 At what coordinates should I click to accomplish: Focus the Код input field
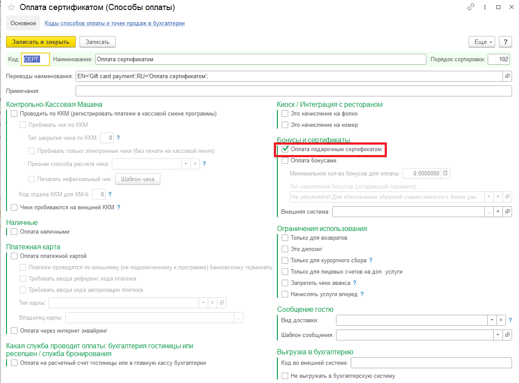(35, 59)
